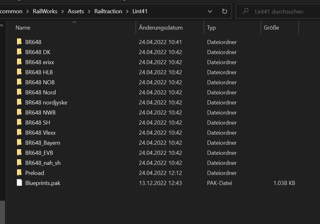Click the Blueprints.pak file icon
The height and width of the screenshot is (224, 320).
20,183
